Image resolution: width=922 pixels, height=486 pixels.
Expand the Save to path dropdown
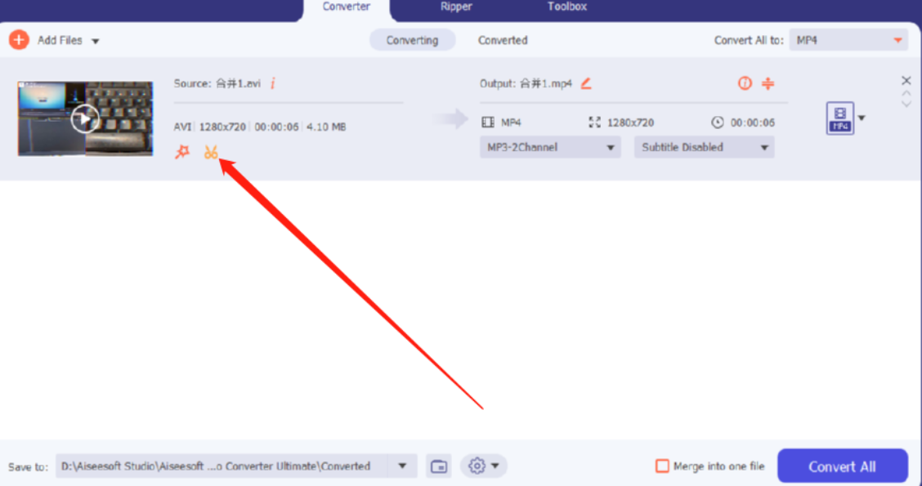click(x=402, y=466)
